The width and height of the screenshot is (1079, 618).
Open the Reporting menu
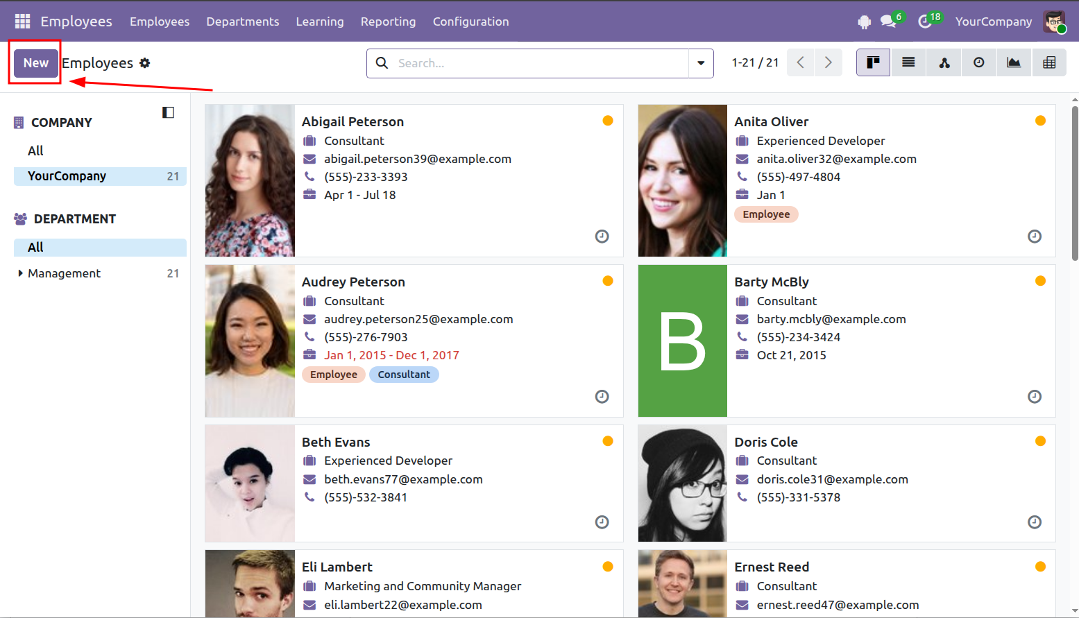(x=388, y=22)
